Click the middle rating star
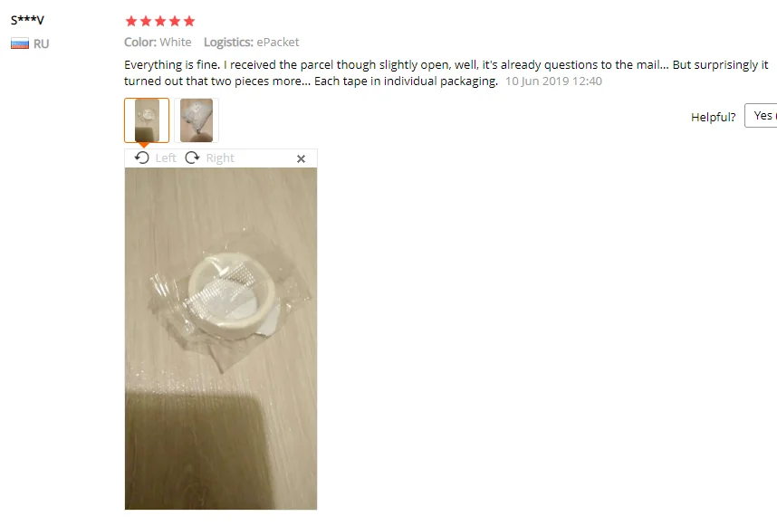This screenshot has width=777, height=526. click(160, 21)
